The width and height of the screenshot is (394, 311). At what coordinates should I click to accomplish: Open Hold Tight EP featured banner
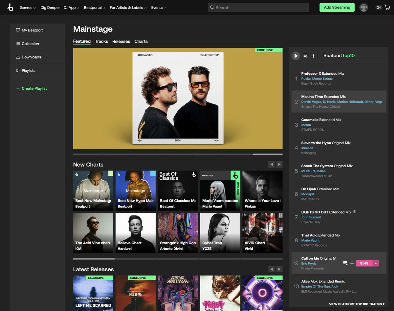[178, 99]
